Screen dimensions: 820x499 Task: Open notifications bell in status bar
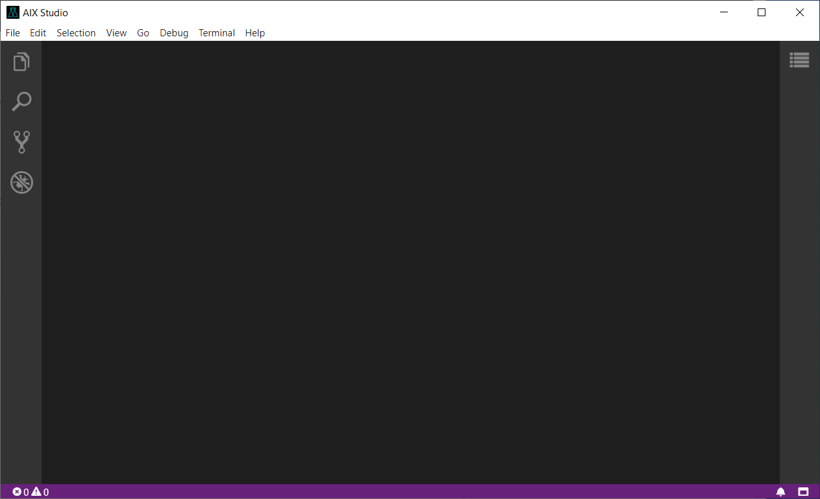coord(781,492)
